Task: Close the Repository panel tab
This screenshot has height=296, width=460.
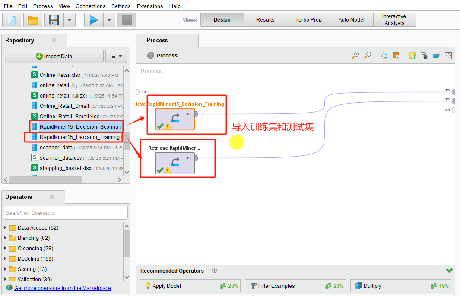Action: pos(54,40)
